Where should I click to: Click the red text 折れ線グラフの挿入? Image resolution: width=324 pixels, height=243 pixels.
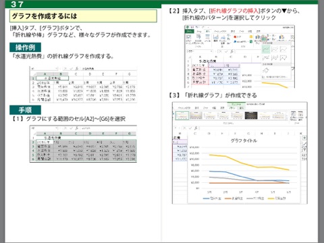click(x=234, y=11)
